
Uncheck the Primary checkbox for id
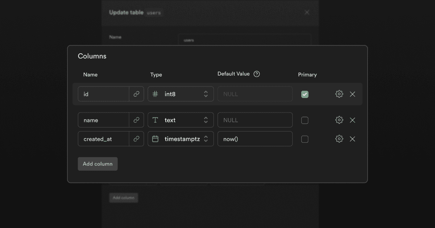coord(305,94)
